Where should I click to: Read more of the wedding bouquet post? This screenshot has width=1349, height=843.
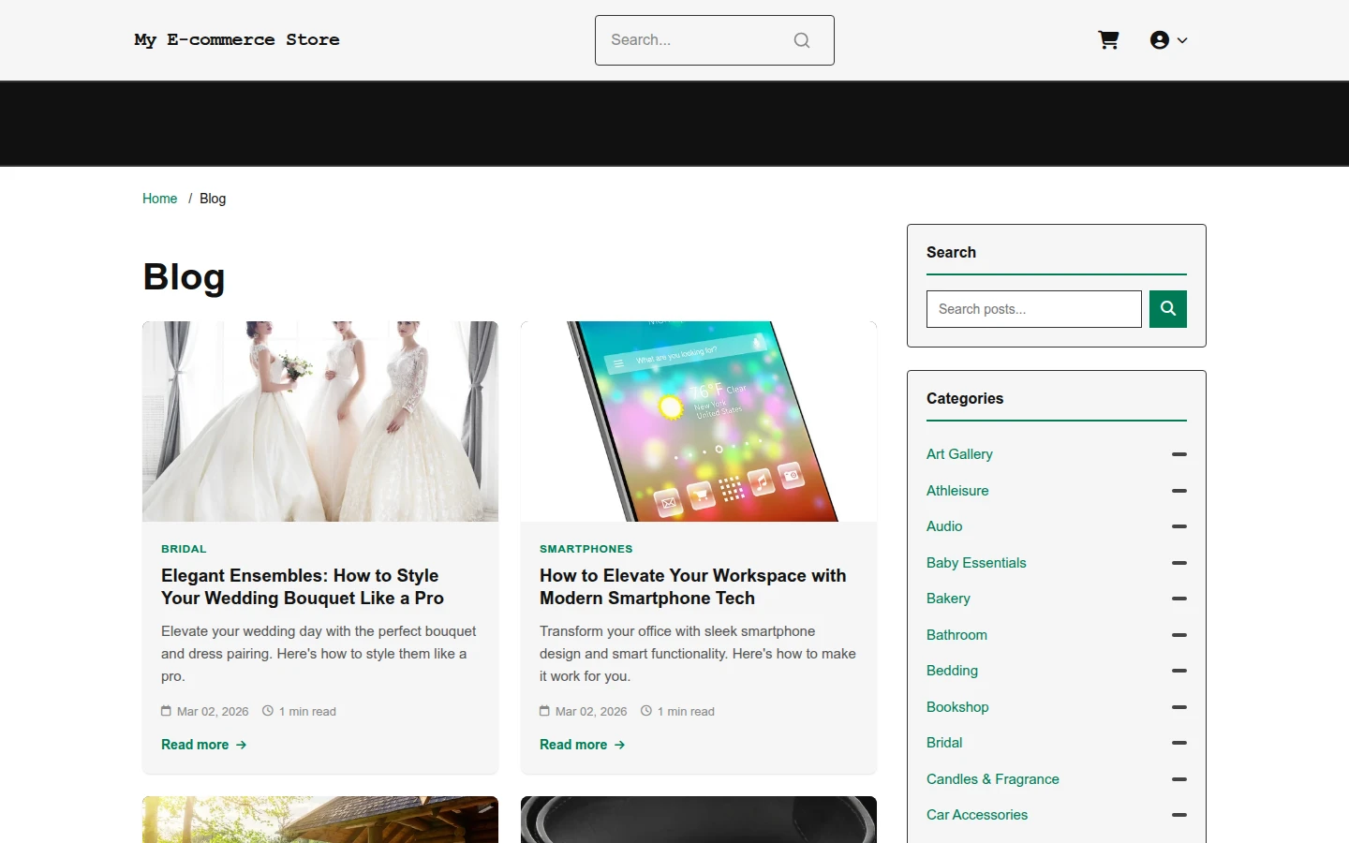[x=204, y=745]
